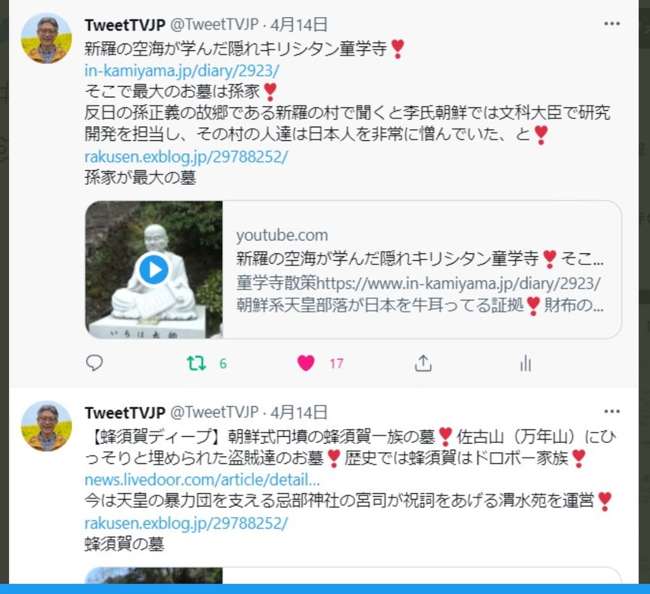The width and height of the screenshot is (650, 594).
Task: Undo retweet showing 6 count
Action: pos(196,363)
